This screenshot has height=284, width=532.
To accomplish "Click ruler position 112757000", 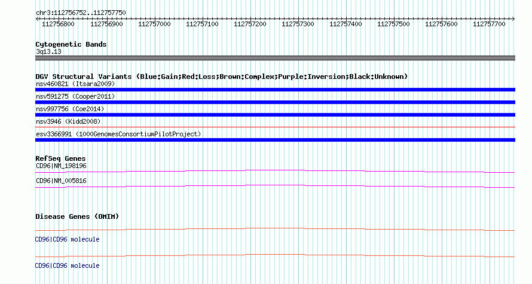I will 154,24.
